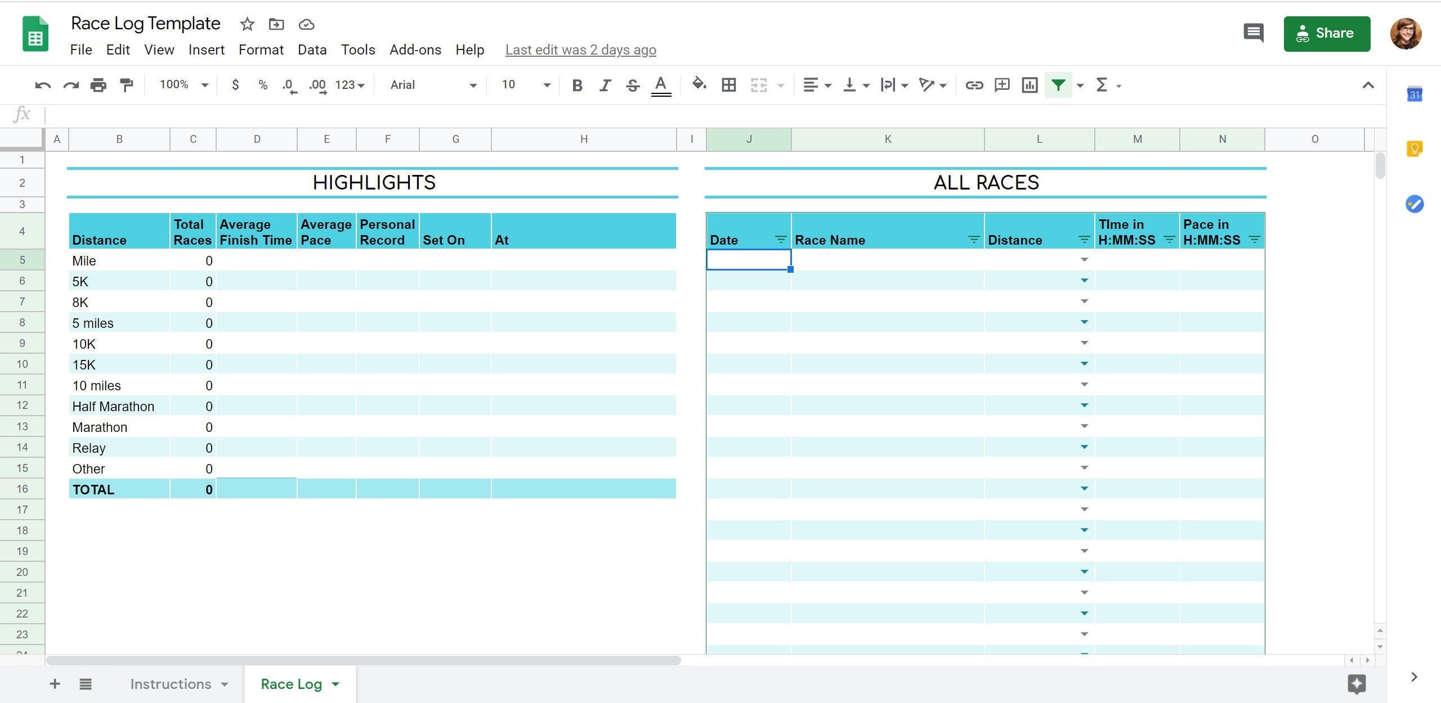Insert a chart
This screenshot has width=1441, height=703.
[x=1030, y=85]
